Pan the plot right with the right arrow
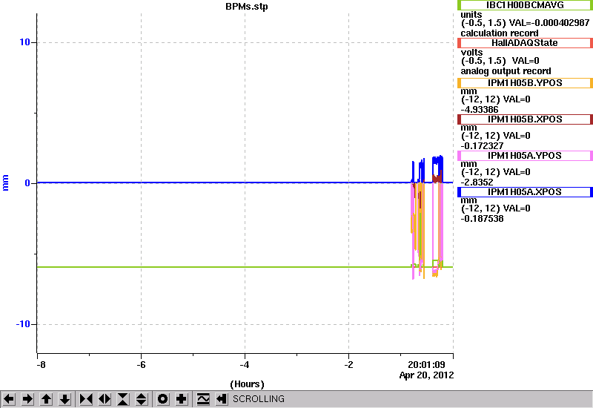593x408 pixels. [x=27, y=399]
